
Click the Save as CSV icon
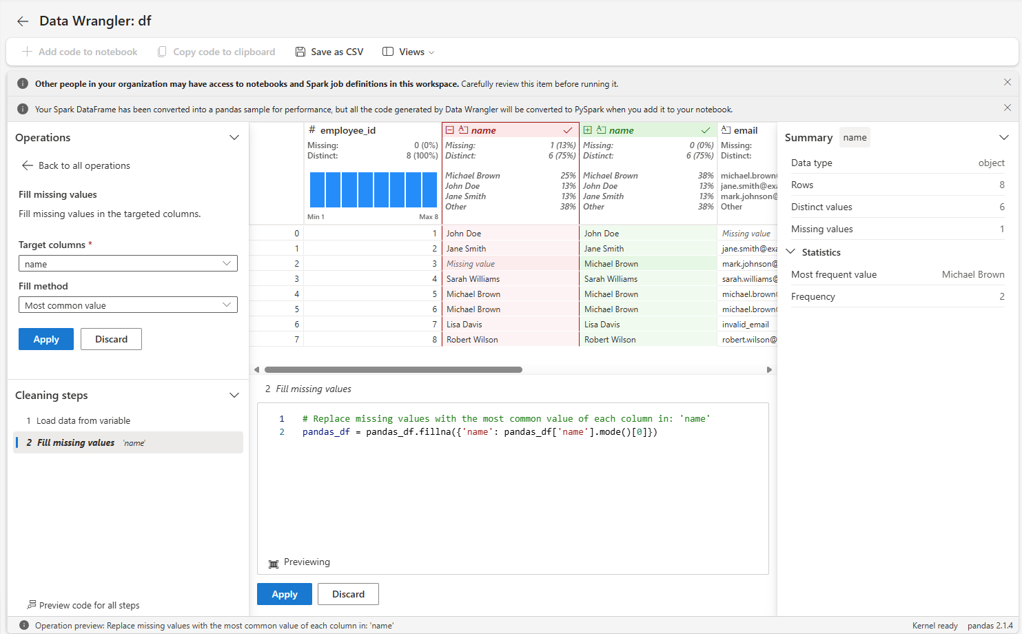coord(300,52)
